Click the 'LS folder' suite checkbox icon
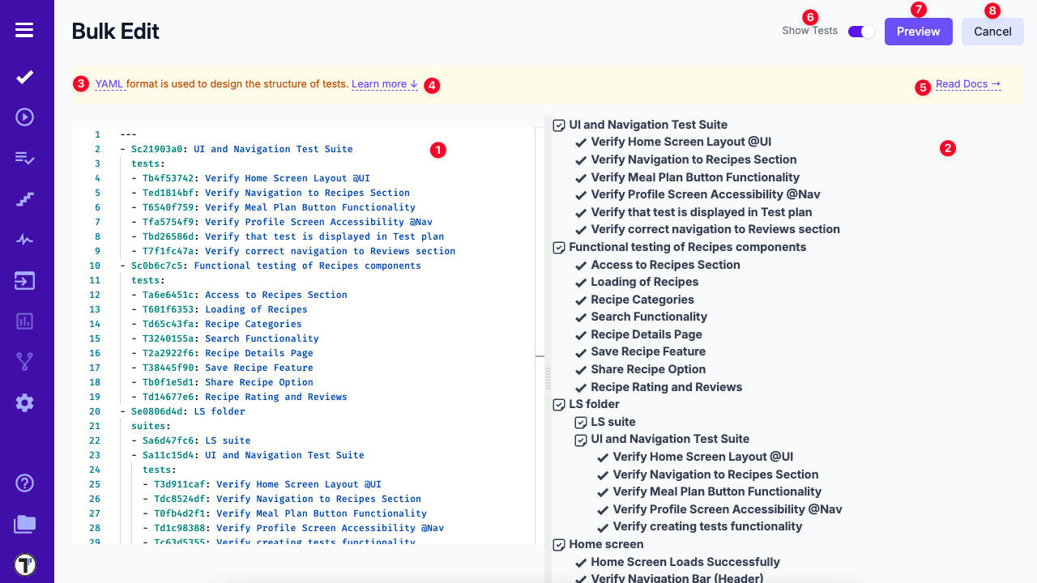 pyautogui.click(x=559, y=405)
